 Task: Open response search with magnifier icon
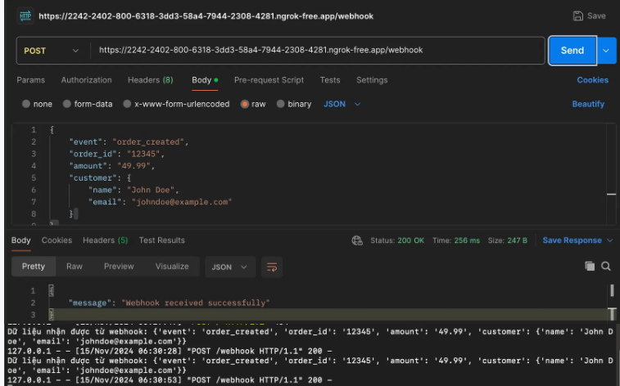click(x=606, y=267)
